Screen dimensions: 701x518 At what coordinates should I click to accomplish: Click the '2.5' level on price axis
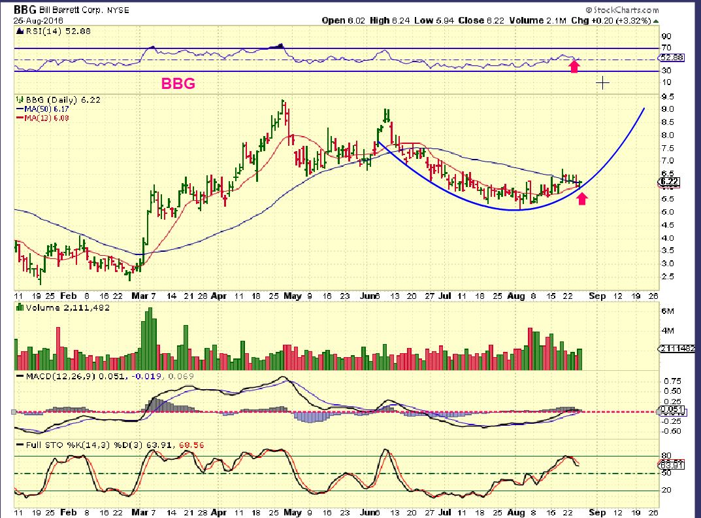[x=668, y=277]
